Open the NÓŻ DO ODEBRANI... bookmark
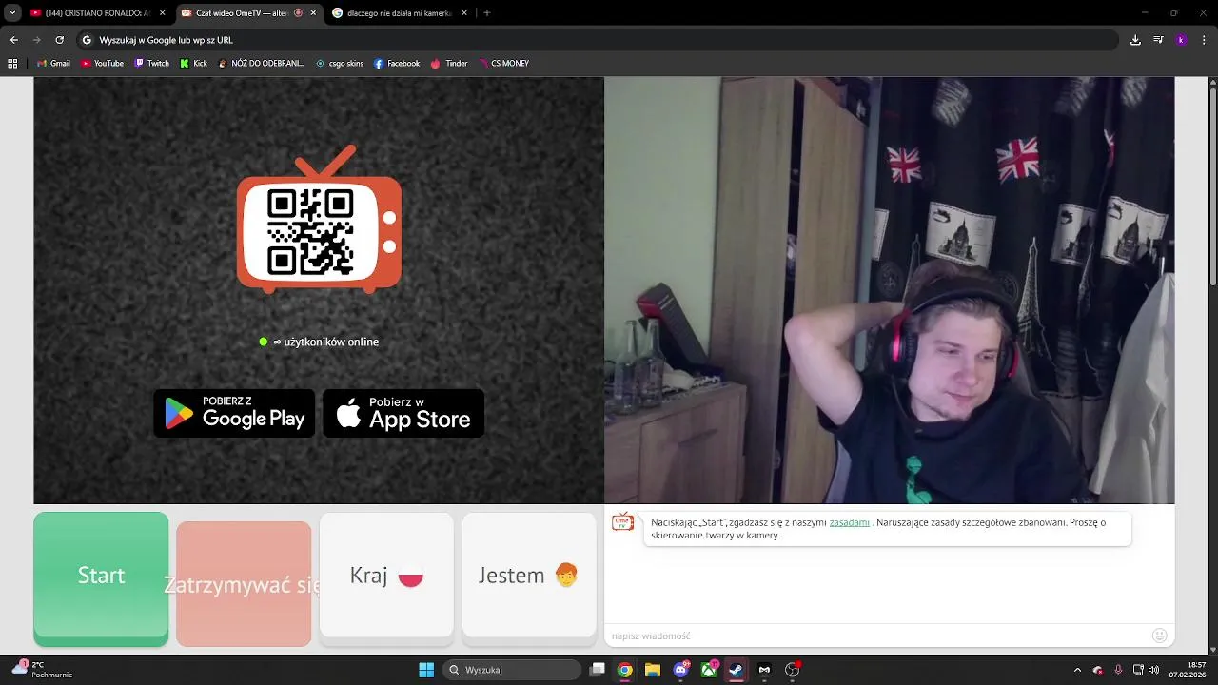This screenshot has width=1218, height=685. [x=261, y=64]
